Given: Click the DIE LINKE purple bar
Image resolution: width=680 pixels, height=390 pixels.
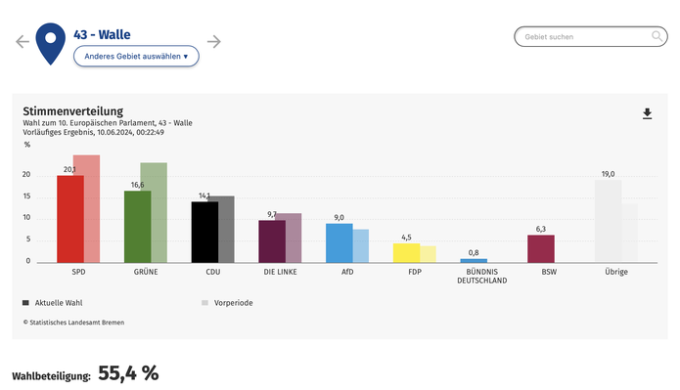Looking at the screenshot, I should click(x=272, y=241).
